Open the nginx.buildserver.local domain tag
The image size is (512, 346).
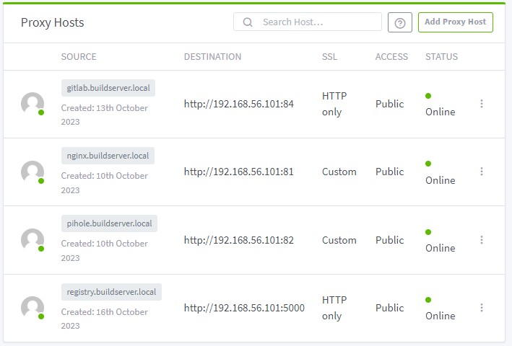(108, 156)
